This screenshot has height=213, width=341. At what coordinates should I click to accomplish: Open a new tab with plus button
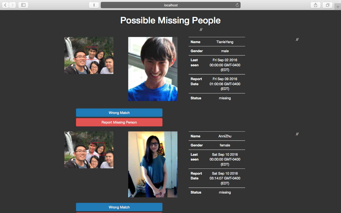[x=338, y=7]
